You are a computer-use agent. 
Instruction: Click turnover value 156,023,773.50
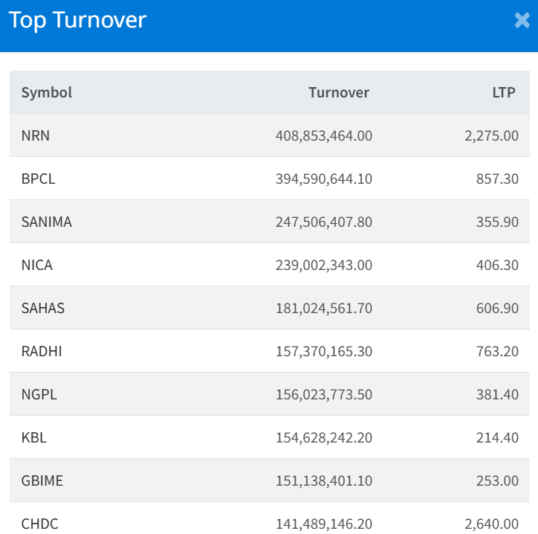click(324, 394)
